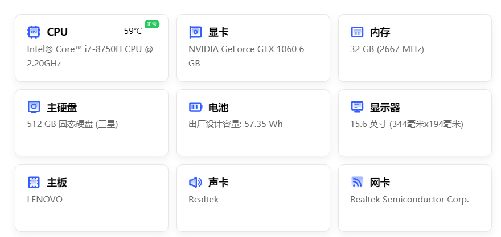
Task: Click the 电池 card title
Action: coord(218,108)
